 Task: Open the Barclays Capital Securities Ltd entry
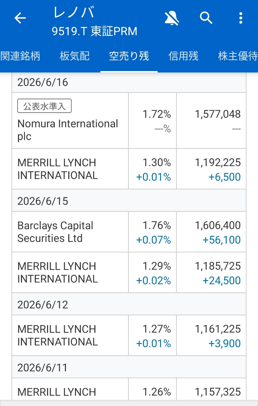129,232
